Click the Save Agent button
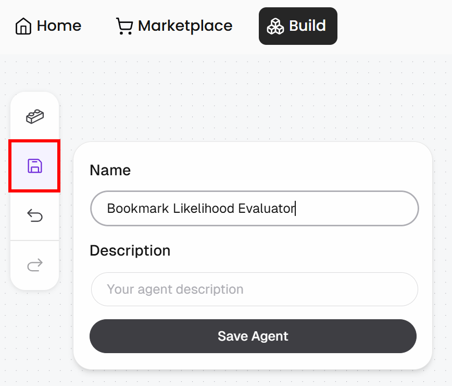Screen dimensions: 452x386 tap(253, 336)
